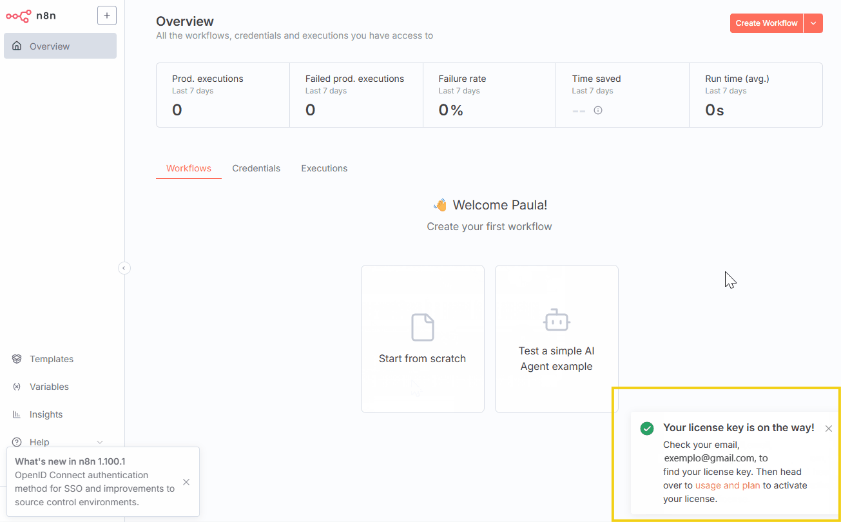841x522 pixels.
Task: Select the Start from scratch document icon
Action: pyautogui.click(x=422, y=327)
